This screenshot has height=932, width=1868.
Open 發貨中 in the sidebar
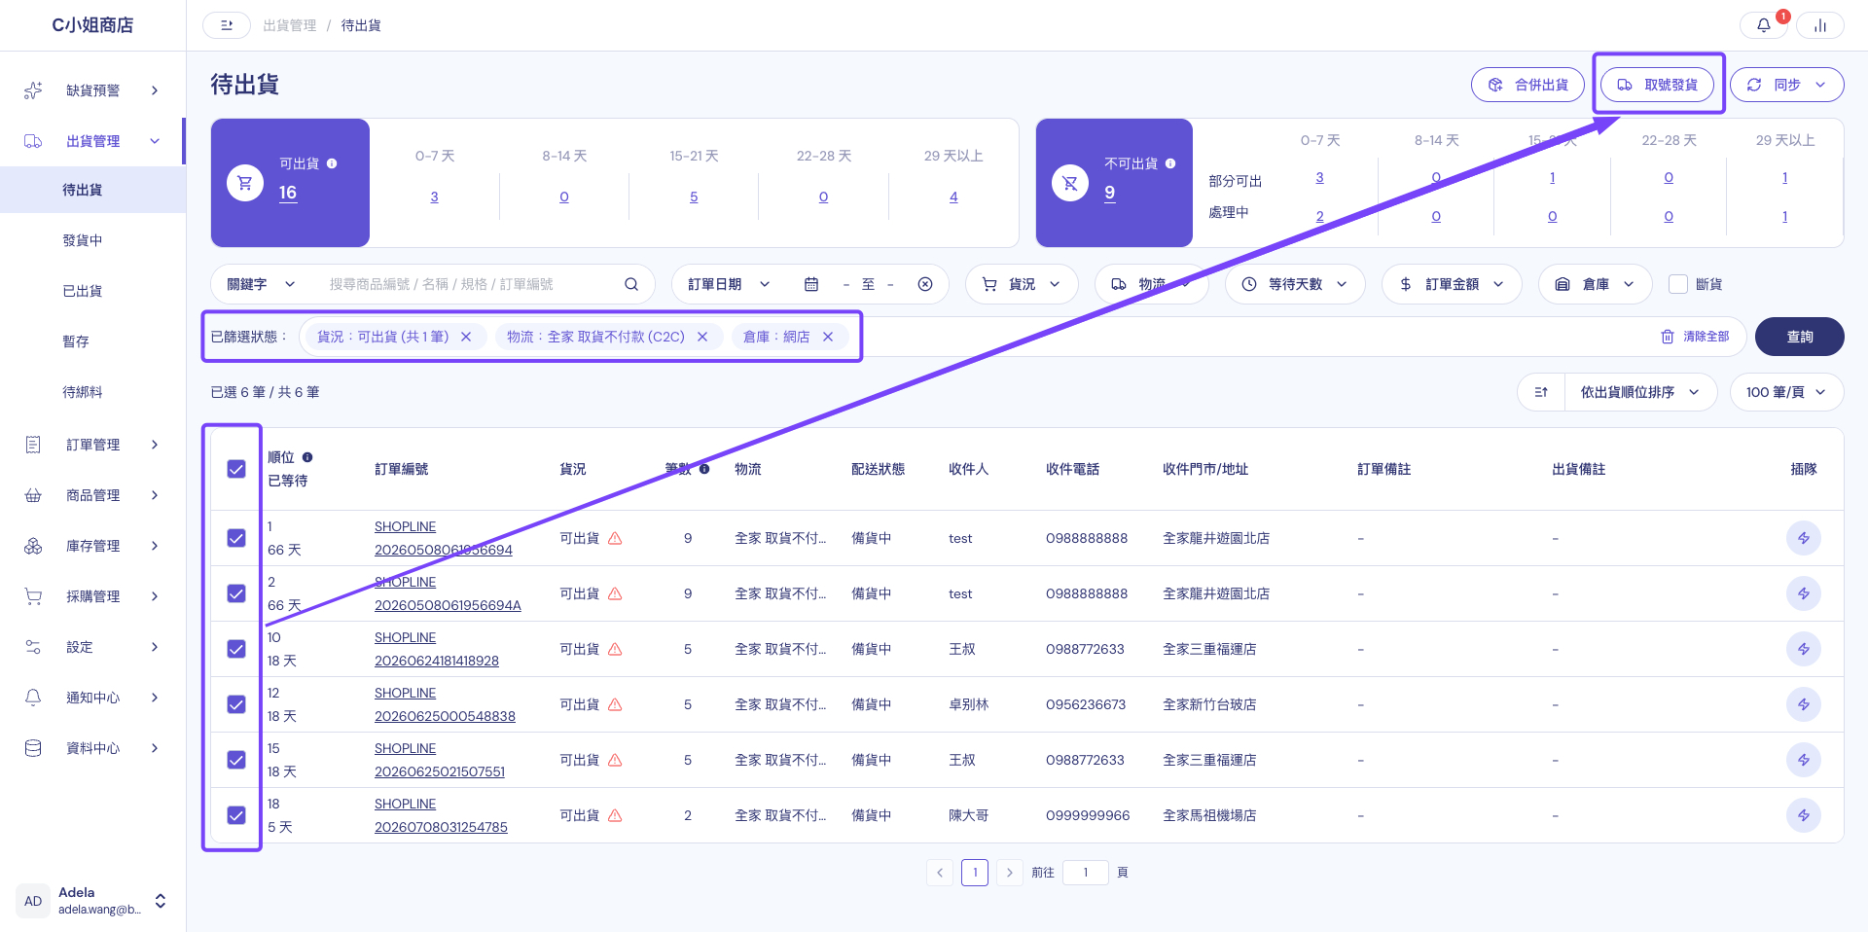point(83,240)
